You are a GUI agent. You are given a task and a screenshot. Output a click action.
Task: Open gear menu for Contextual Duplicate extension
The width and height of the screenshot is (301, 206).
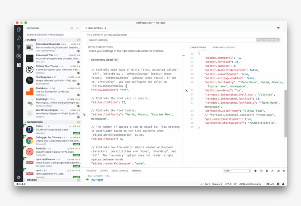pyautogui.click(x=78, y=51)
